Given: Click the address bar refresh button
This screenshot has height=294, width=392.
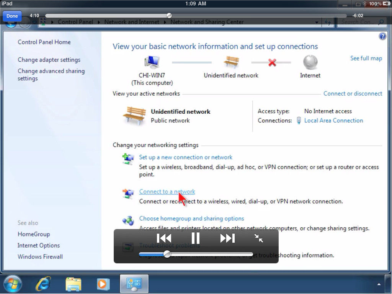Looking at the screenshot, I should pyautogui.click(x=328, y=22).
